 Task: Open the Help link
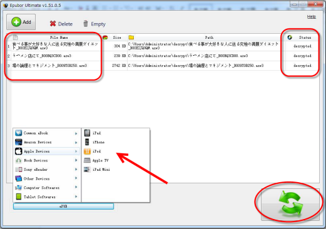pyautogui.click(x=311, y=17)
